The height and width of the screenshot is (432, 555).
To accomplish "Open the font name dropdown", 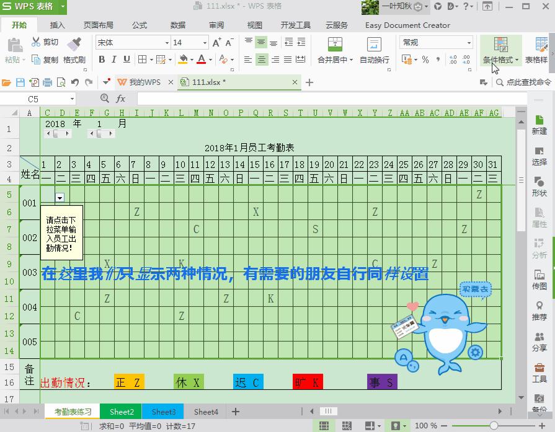I will (167, 42).
